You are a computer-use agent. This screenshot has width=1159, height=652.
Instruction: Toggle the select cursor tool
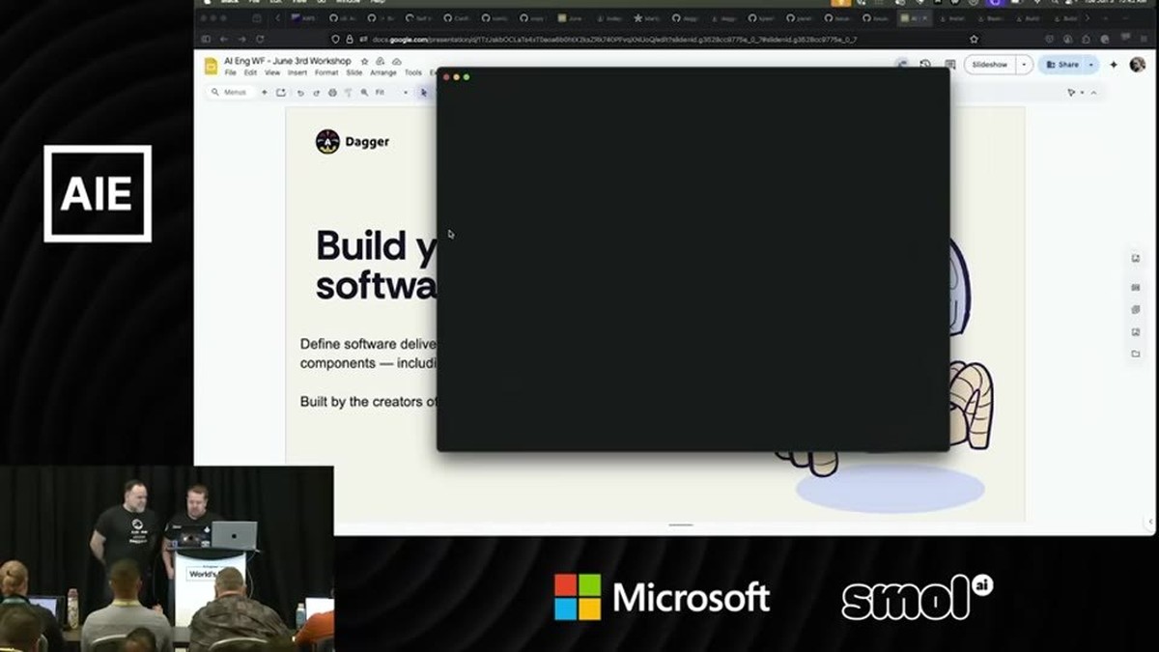point(423,93)
